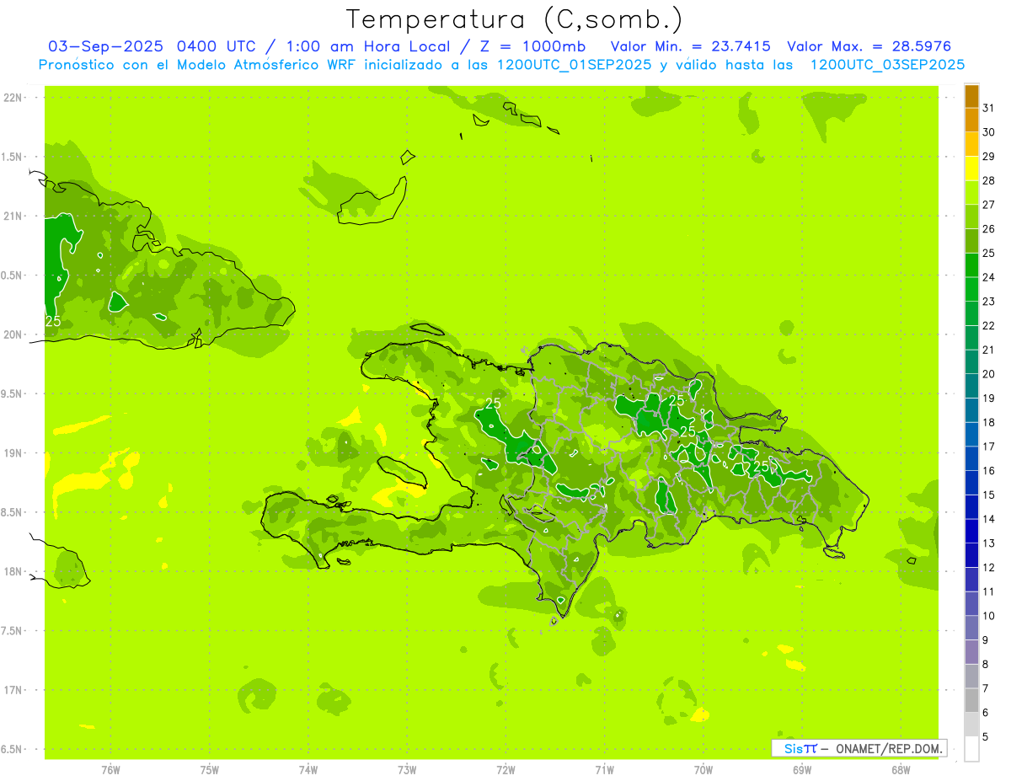This screenshot has width=1011, height=781.
Task: Click the '1200UTC_03SEP2025' valid-until time text
Action: pos(887,65)
